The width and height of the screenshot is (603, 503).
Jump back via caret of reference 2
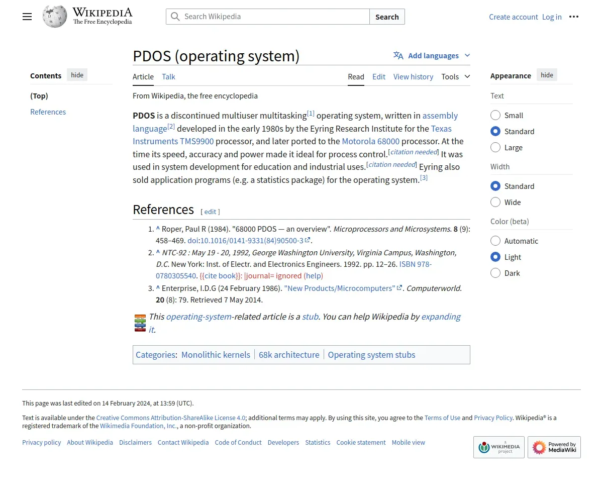[158, 252]
